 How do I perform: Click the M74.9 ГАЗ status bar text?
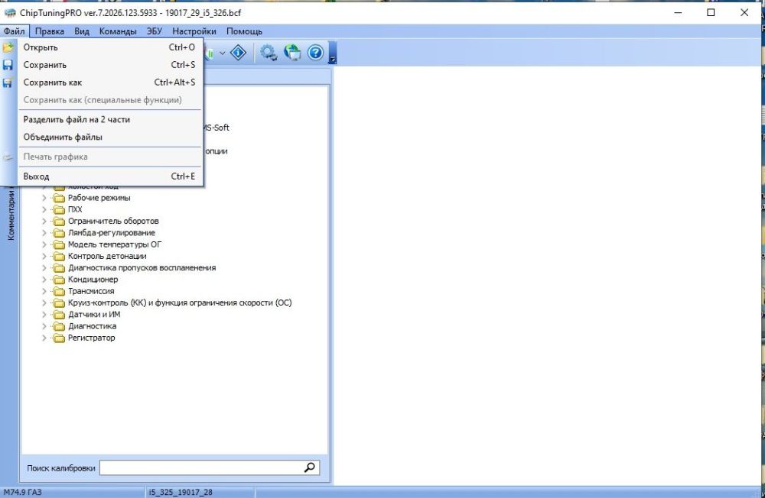click(x=23, y=492)
